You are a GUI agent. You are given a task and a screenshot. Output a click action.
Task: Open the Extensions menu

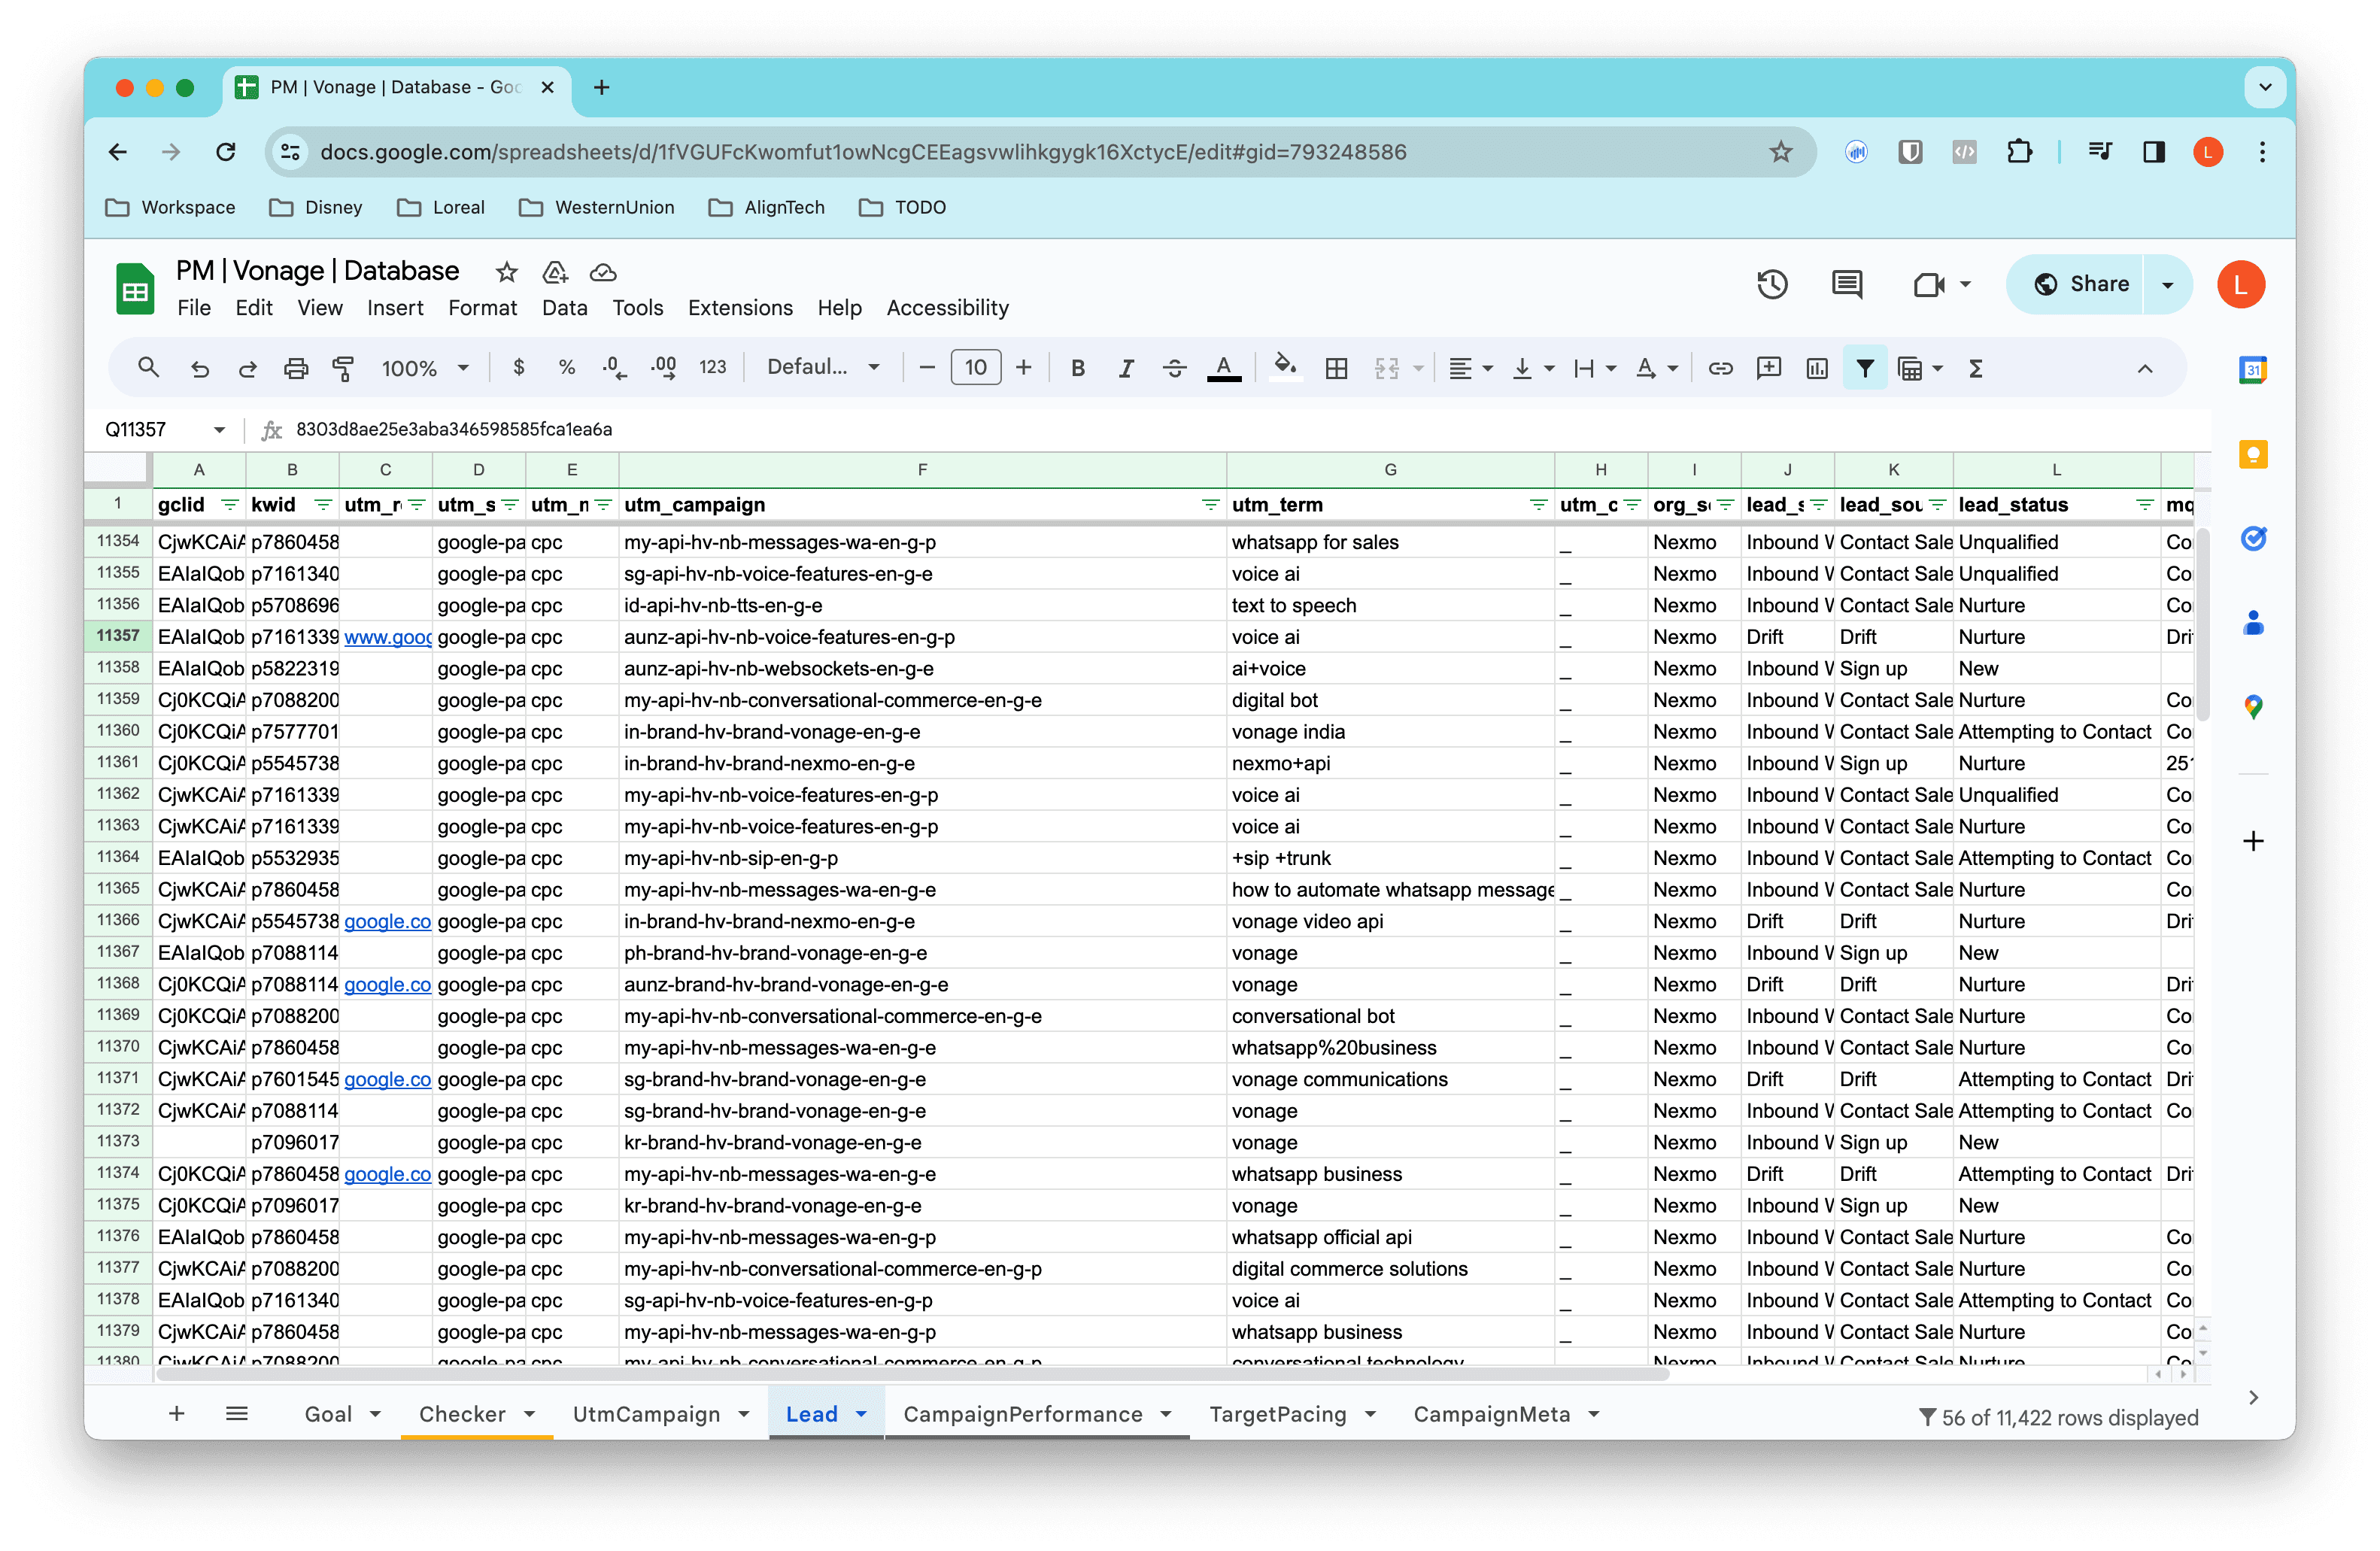click(739, 308)
